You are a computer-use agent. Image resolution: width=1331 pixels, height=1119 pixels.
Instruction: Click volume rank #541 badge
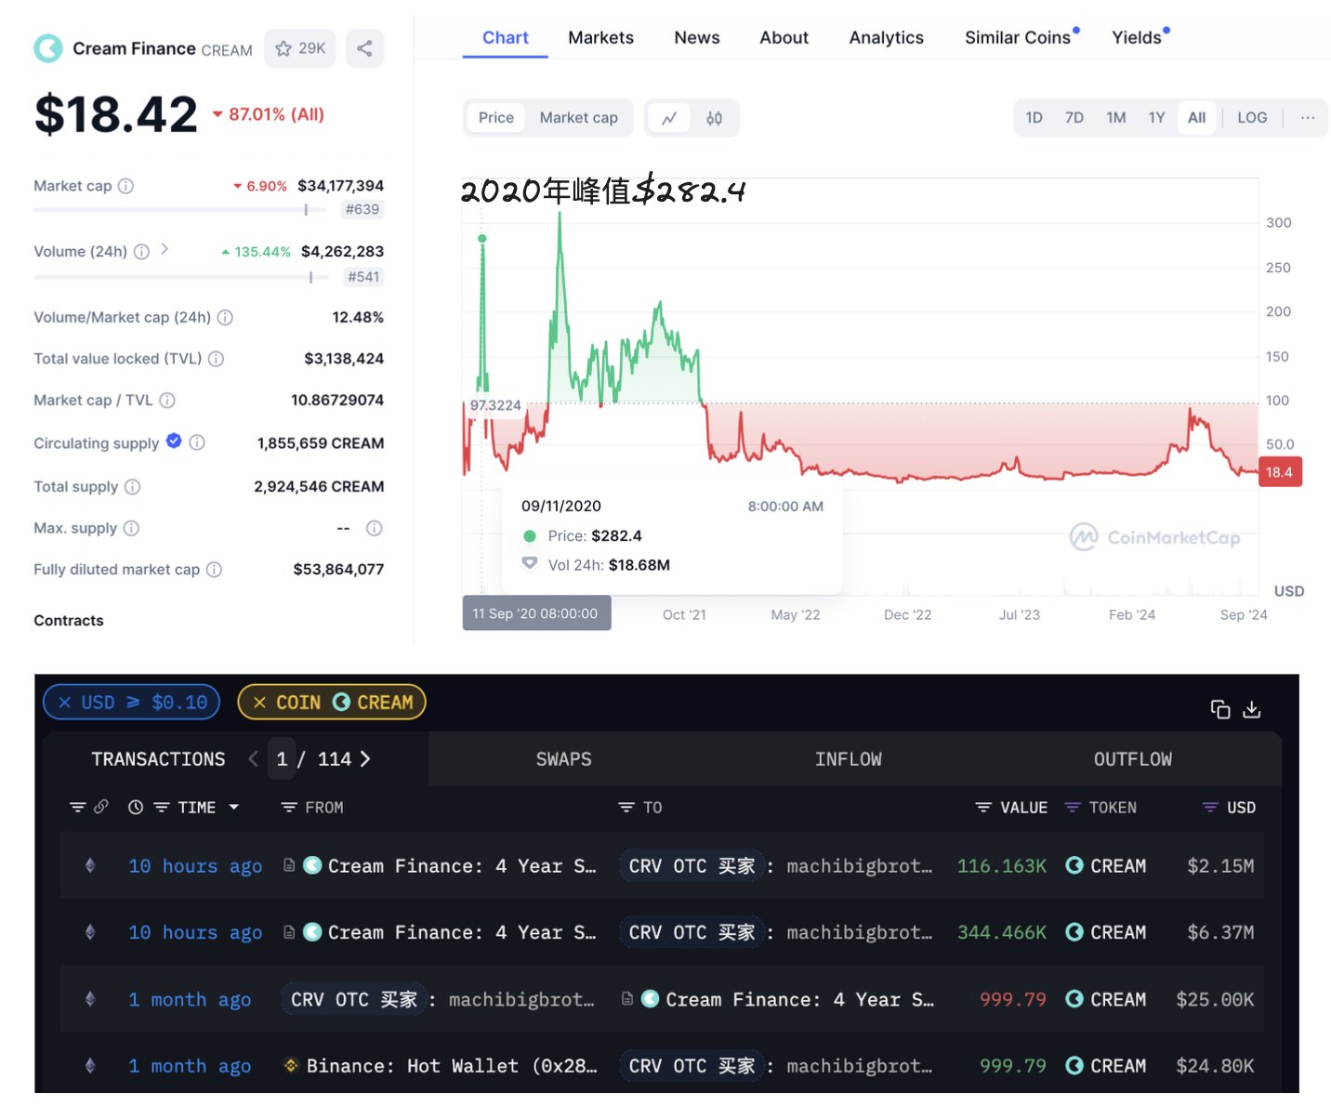pyautogui.click(x=362, y=277)
